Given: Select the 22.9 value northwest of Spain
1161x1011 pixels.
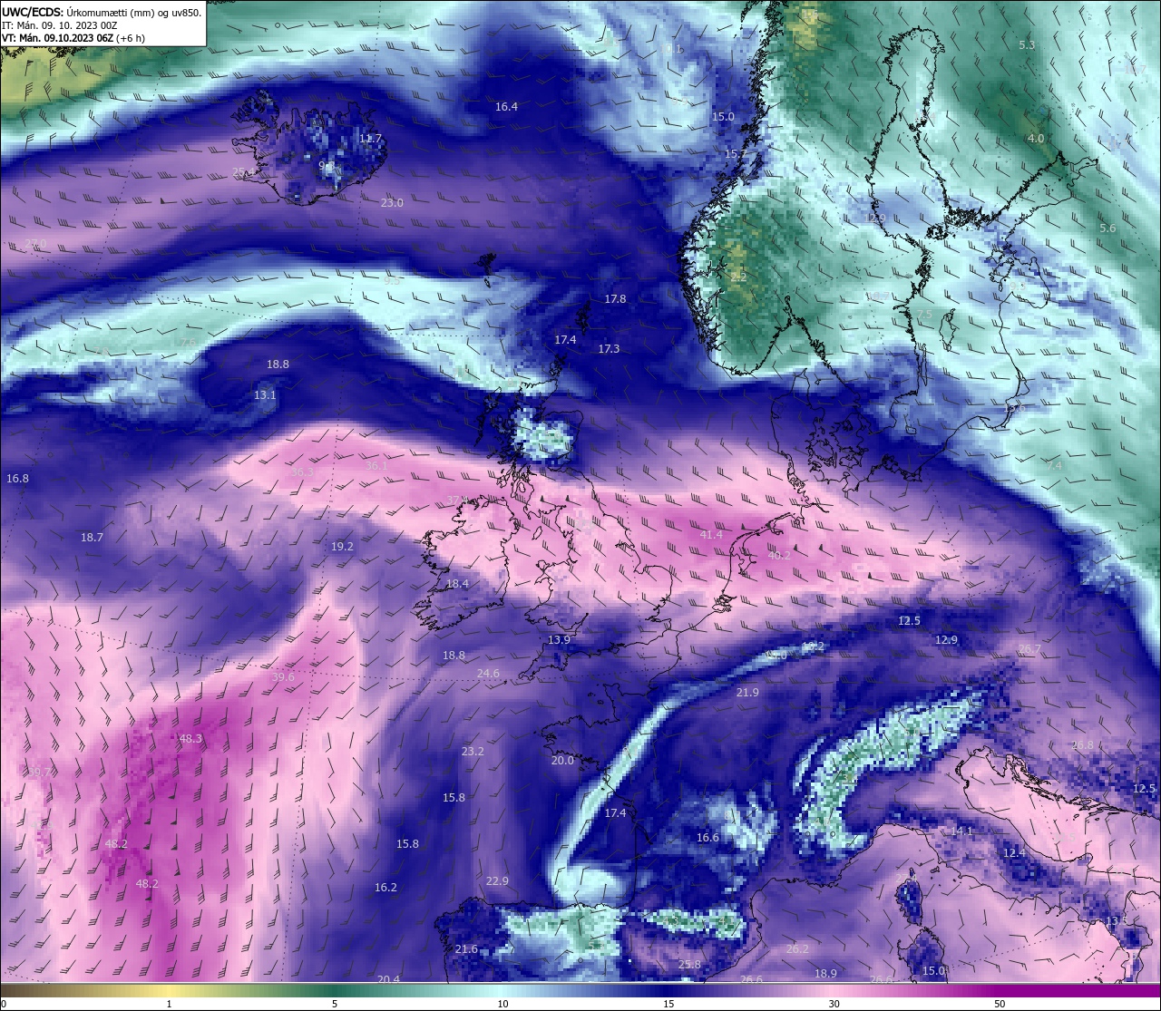Looking at the screenshot, I should (x=497, y=881).
